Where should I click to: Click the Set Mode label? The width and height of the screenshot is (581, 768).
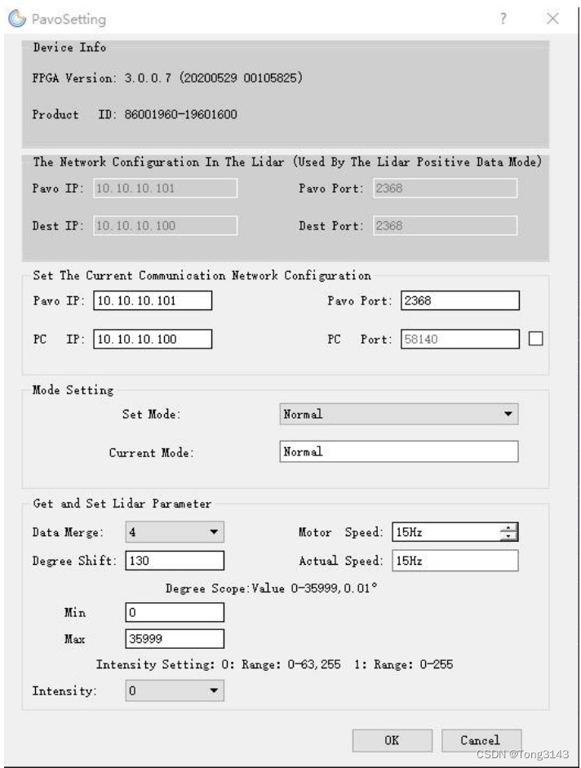[x=152, y=414]
